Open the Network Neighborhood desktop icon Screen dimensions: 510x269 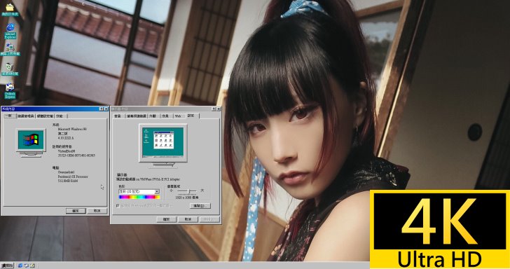[10, 50]
